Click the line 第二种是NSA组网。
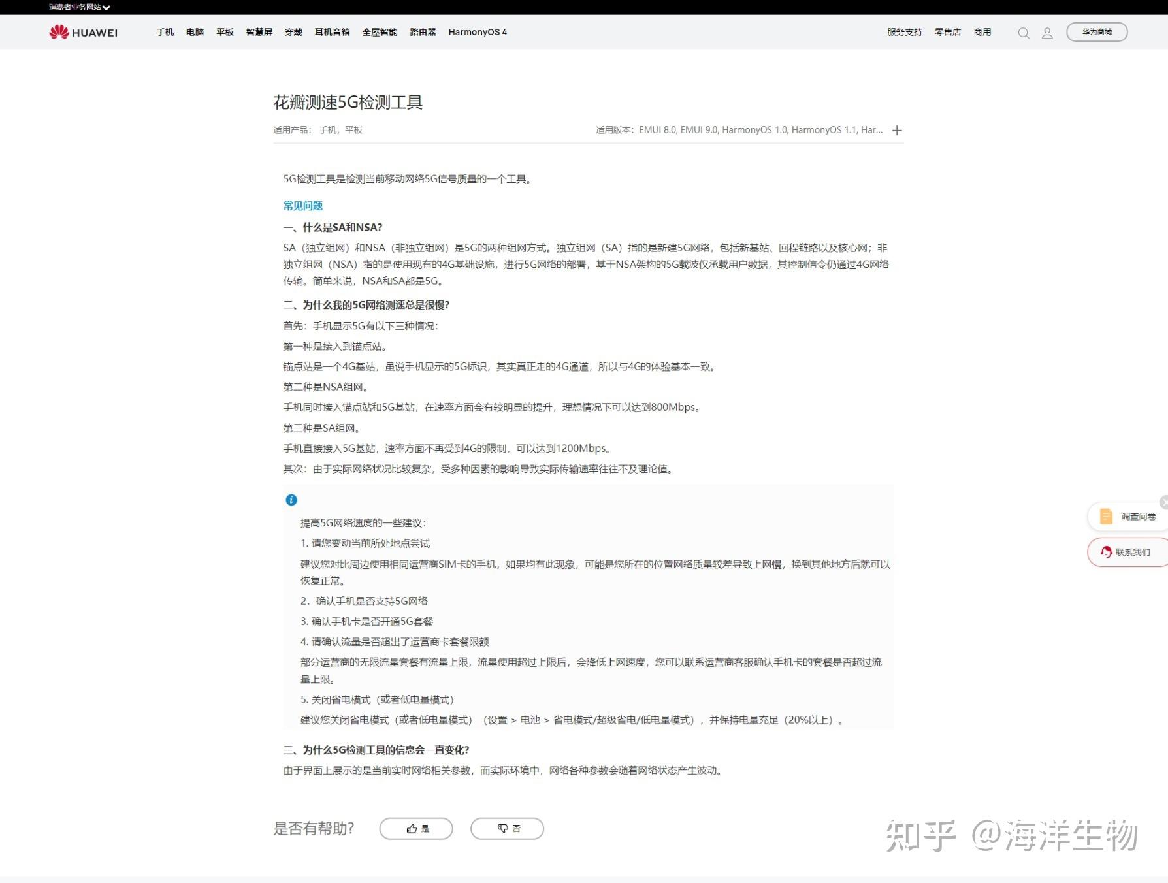 click(327, 387)
